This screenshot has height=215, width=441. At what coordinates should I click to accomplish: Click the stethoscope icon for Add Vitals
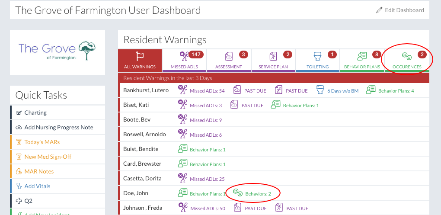click(x=19, y=186)
